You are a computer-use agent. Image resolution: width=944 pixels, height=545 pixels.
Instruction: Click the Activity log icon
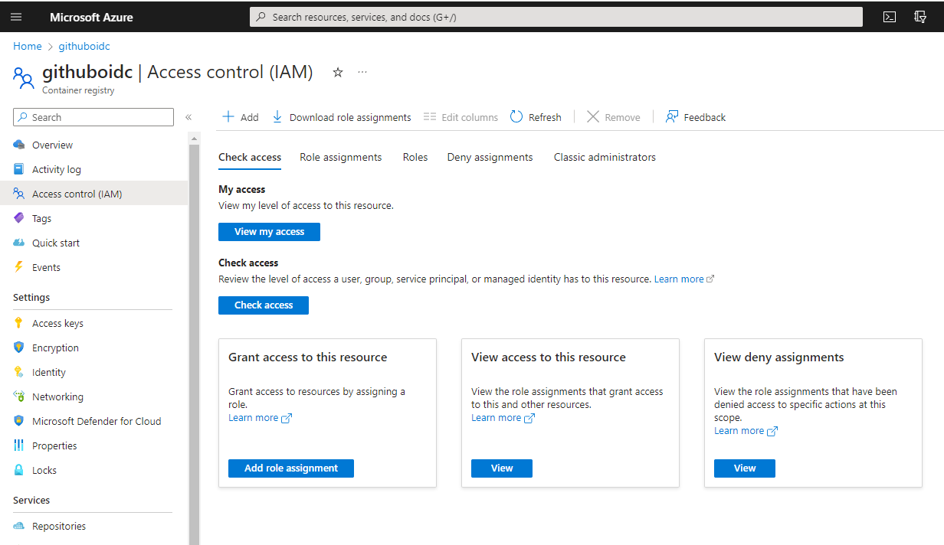coord(19,169)
